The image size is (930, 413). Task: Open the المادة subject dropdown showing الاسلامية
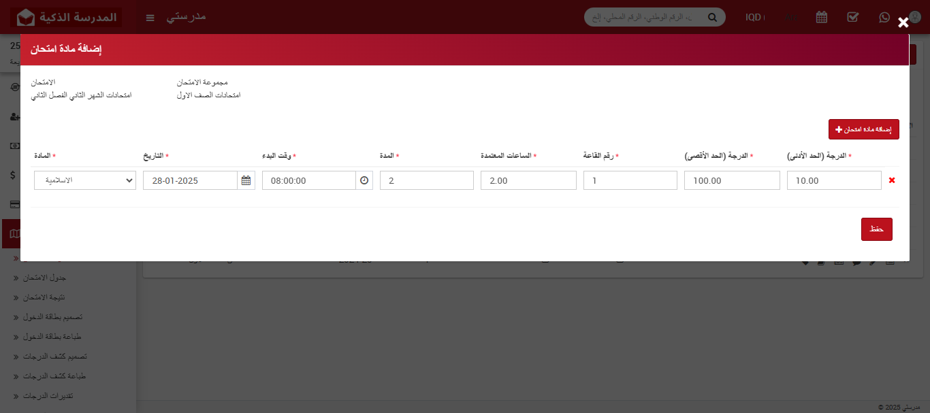(84, 180)
